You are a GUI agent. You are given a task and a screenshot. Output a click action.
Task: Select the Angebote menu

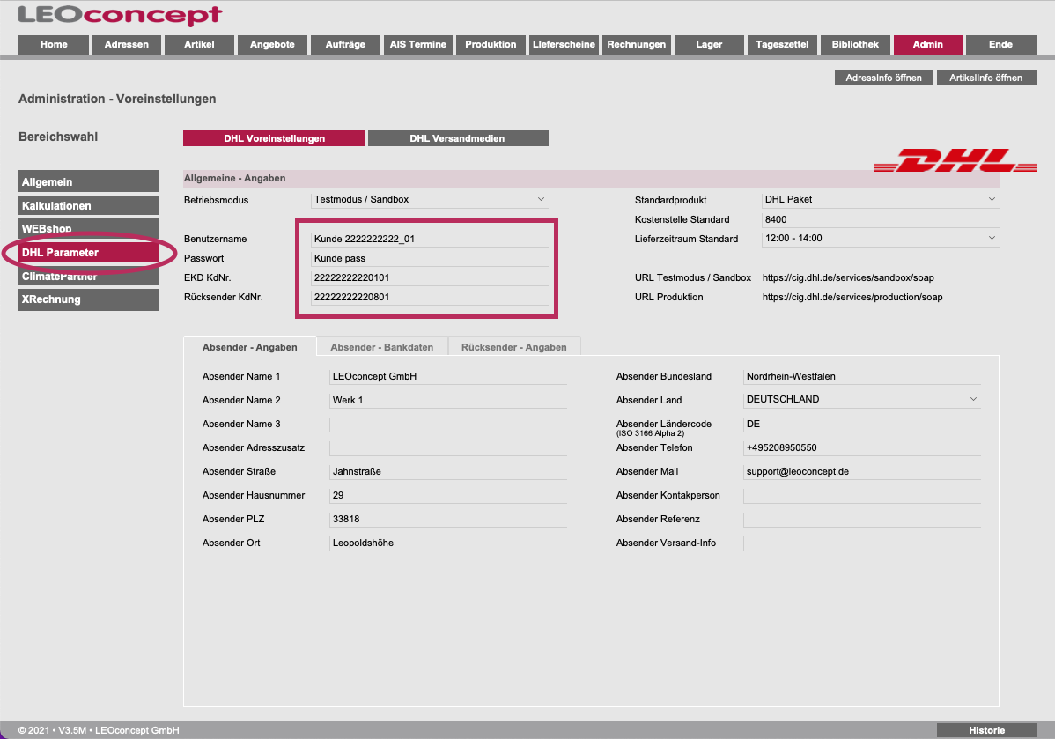(x=272, y=44)
